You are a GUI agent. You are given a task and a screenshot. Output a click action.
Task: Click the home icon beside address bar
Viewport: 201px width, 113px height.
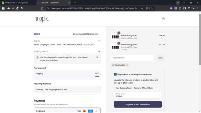(42, 8)
